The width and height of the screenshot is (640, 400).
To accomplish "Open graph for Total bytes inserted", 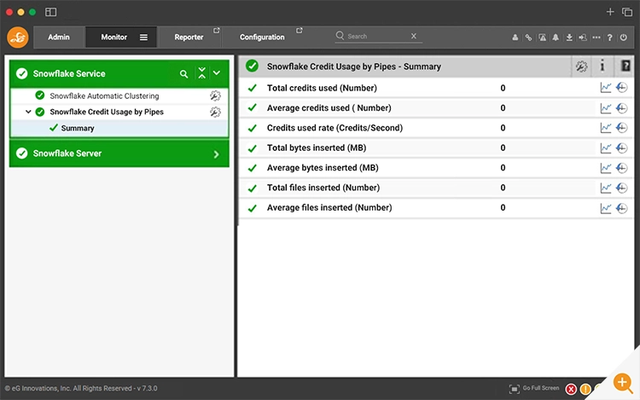I will (606, 148).
